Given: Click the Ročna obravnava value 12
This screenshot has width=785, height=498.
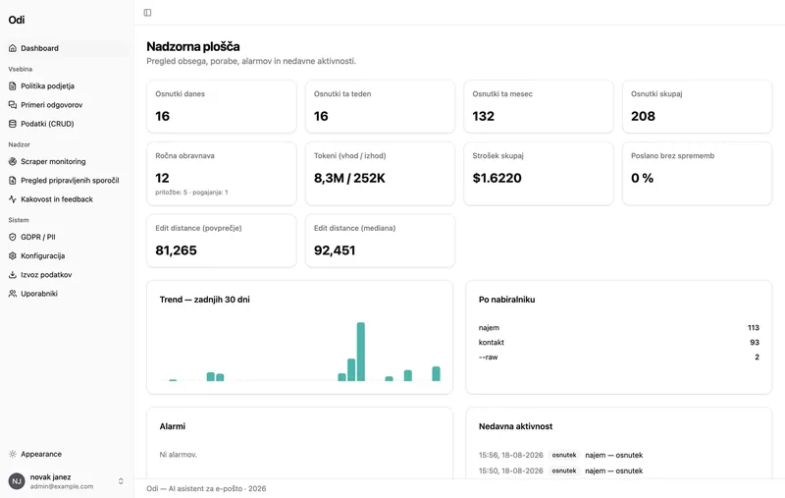Looking at the screenshot, I should pyautogui.click(x=162, y=179).
